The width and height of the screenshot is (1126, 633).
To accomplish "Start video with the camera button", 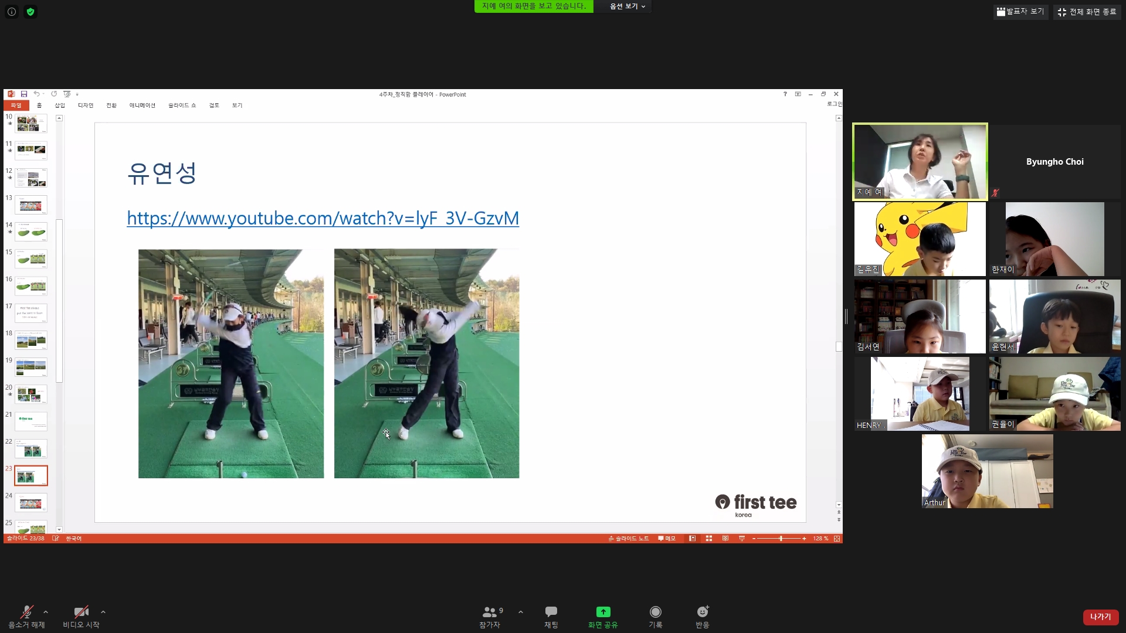I will click(x=81, y=612).
